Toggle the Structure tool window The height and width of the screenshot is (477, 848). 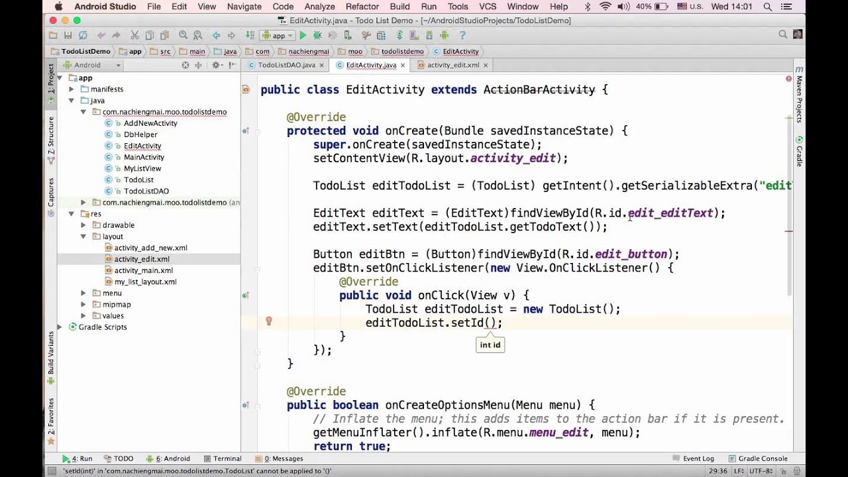pyautogui.click(x=50, y=139)
